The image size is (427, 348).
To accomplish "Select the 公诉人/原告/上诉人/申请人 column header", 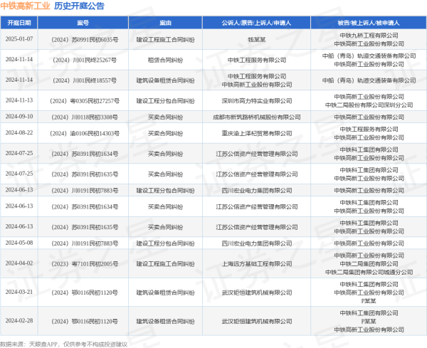I will coord(256,23).
